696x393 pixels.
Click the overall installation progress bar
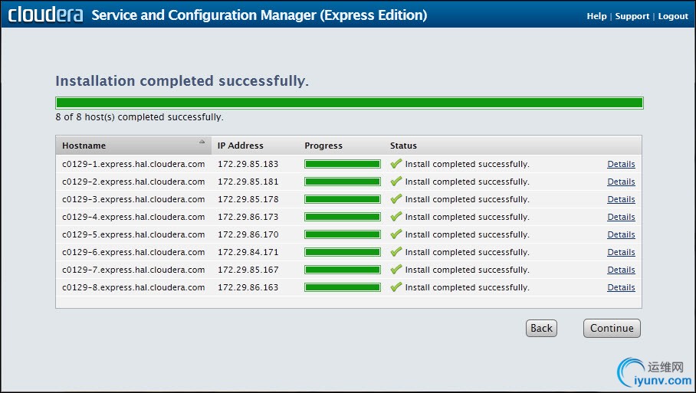350,103
